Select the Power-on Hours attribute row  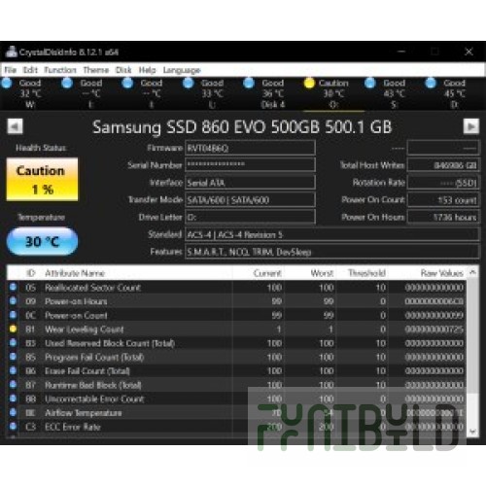[236, 301]
